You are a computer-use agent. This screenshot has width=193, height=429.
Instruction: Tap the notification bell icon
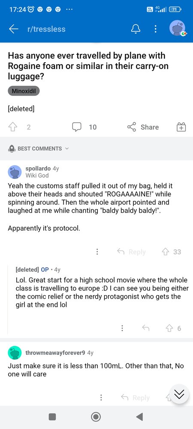pyautogui.click(x=136, y=29)
